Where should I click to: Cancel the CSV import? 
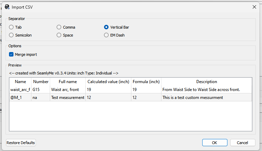242,143
